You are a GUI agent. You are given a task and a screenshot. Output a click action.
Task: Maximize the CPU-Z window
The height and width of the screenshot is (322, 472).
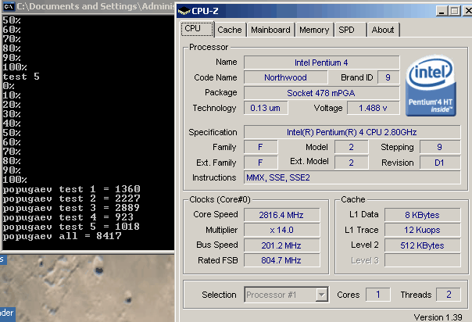click(454, 12)
